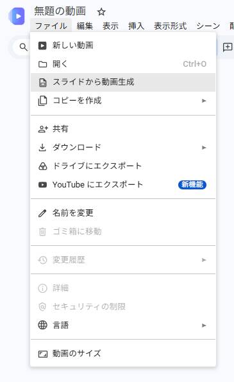The height and width of the screenshot is (382, 234).
Task: Select ドライブにエクスポート entry
Action: tap(123, 166)
